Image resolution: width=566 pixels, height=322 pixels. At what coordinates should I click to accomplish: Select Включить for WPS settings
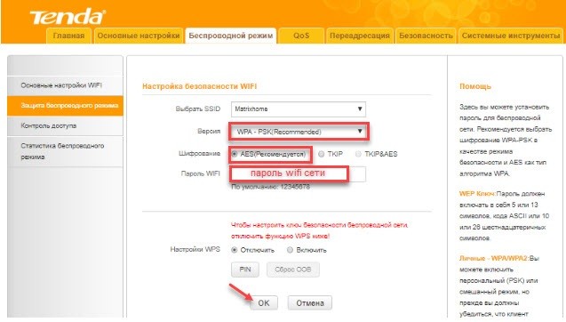click(290, 250)
